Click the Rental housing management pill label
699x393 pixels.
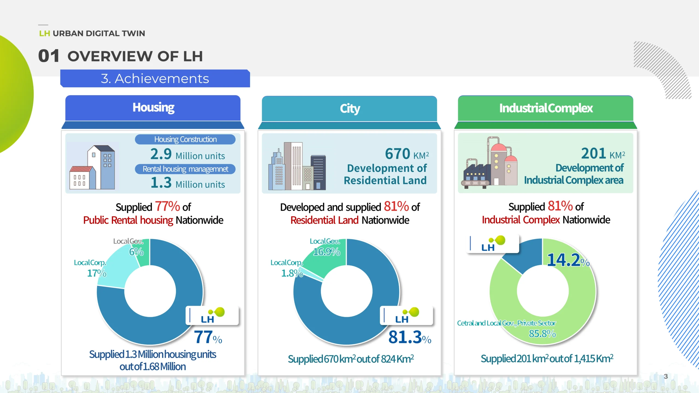pos(185,169)
